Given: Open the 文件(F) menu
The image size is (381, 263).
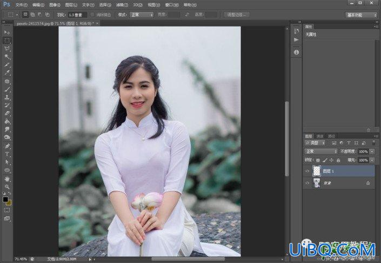Looking at the screenshot, I should coord(22,5).
